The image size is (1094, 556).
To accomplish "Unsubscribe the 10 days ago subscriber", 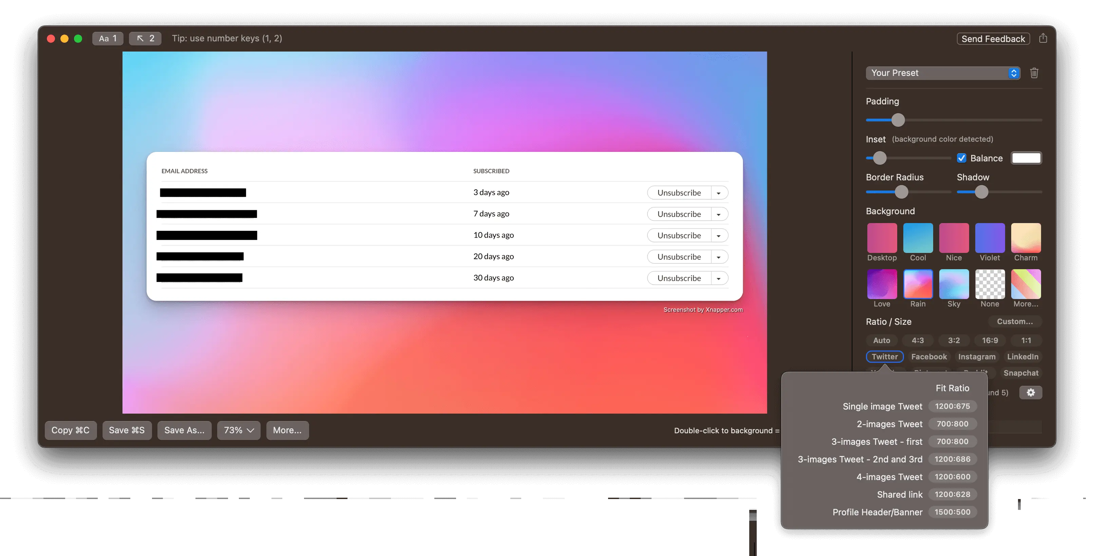I will 679,235.
